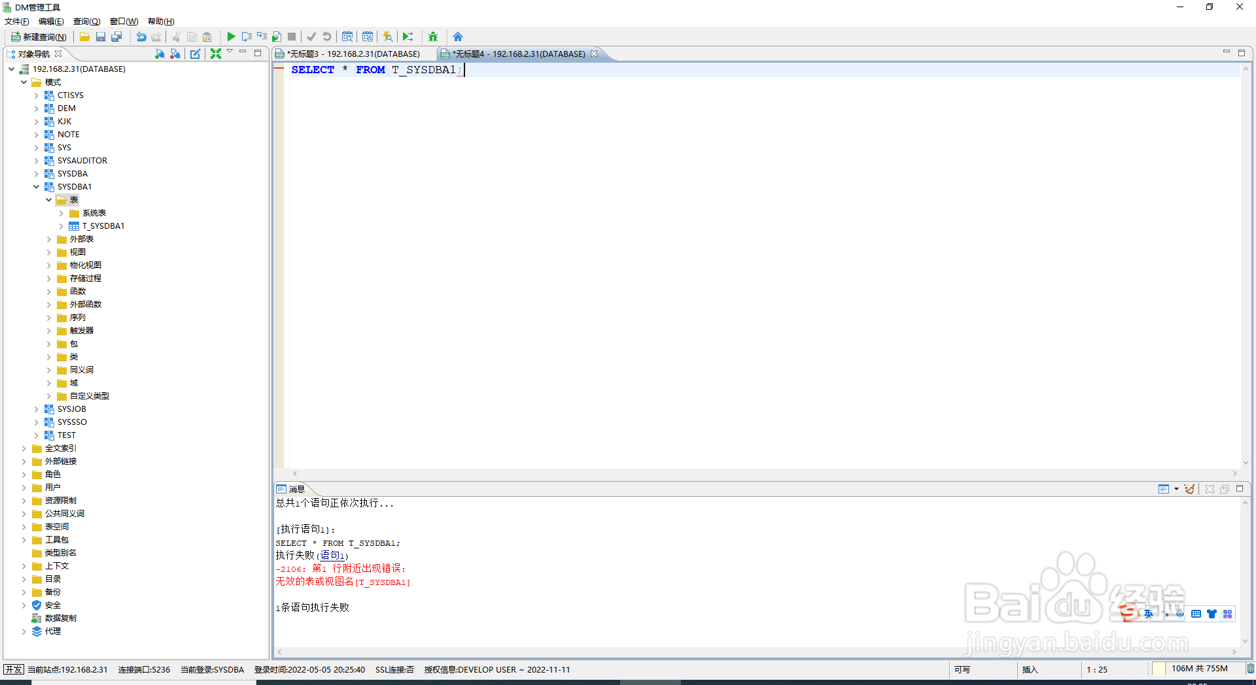Click the 106M 共 755M memory bar
This screenshot has height=685, width=1256.
click(x=1199, y=669)
